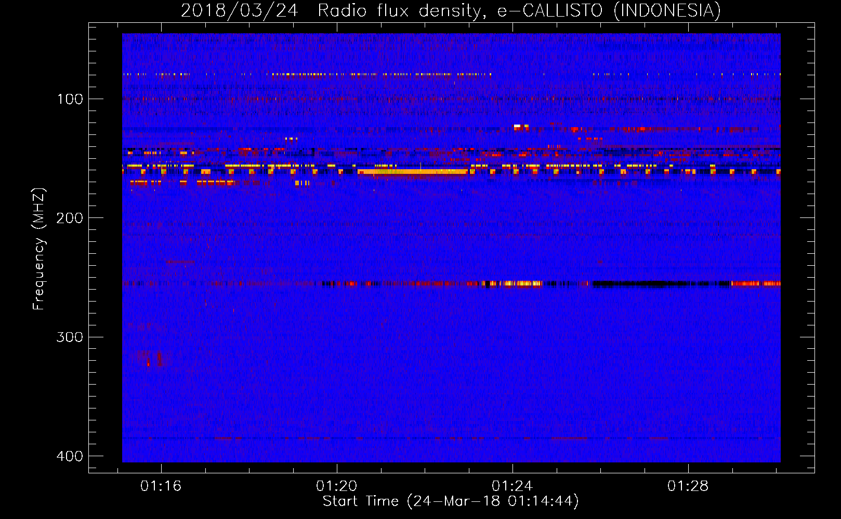Screen dimensions: 841x519
Task: Click the long orange burst near 160 MHz
Action: (x=413, y=172)
